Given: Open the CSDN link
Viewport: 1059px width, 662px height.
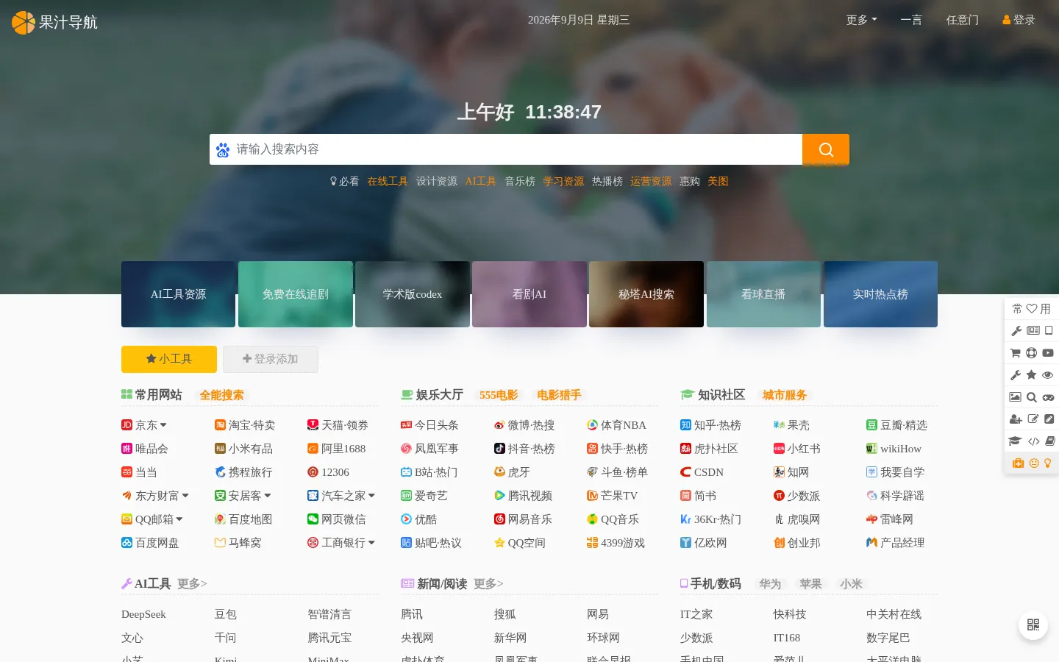Looking at the screenshot, I should tap(709, 472).
